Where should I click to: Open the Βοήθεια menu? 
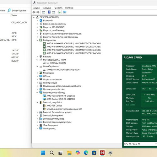69,8
